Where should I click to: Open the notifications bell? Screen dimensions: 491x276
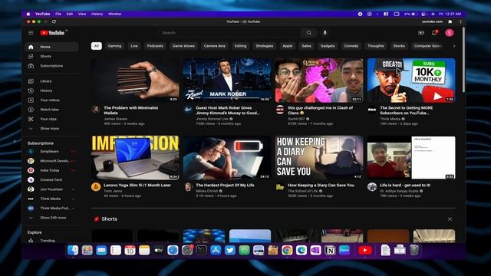[434, 32]
